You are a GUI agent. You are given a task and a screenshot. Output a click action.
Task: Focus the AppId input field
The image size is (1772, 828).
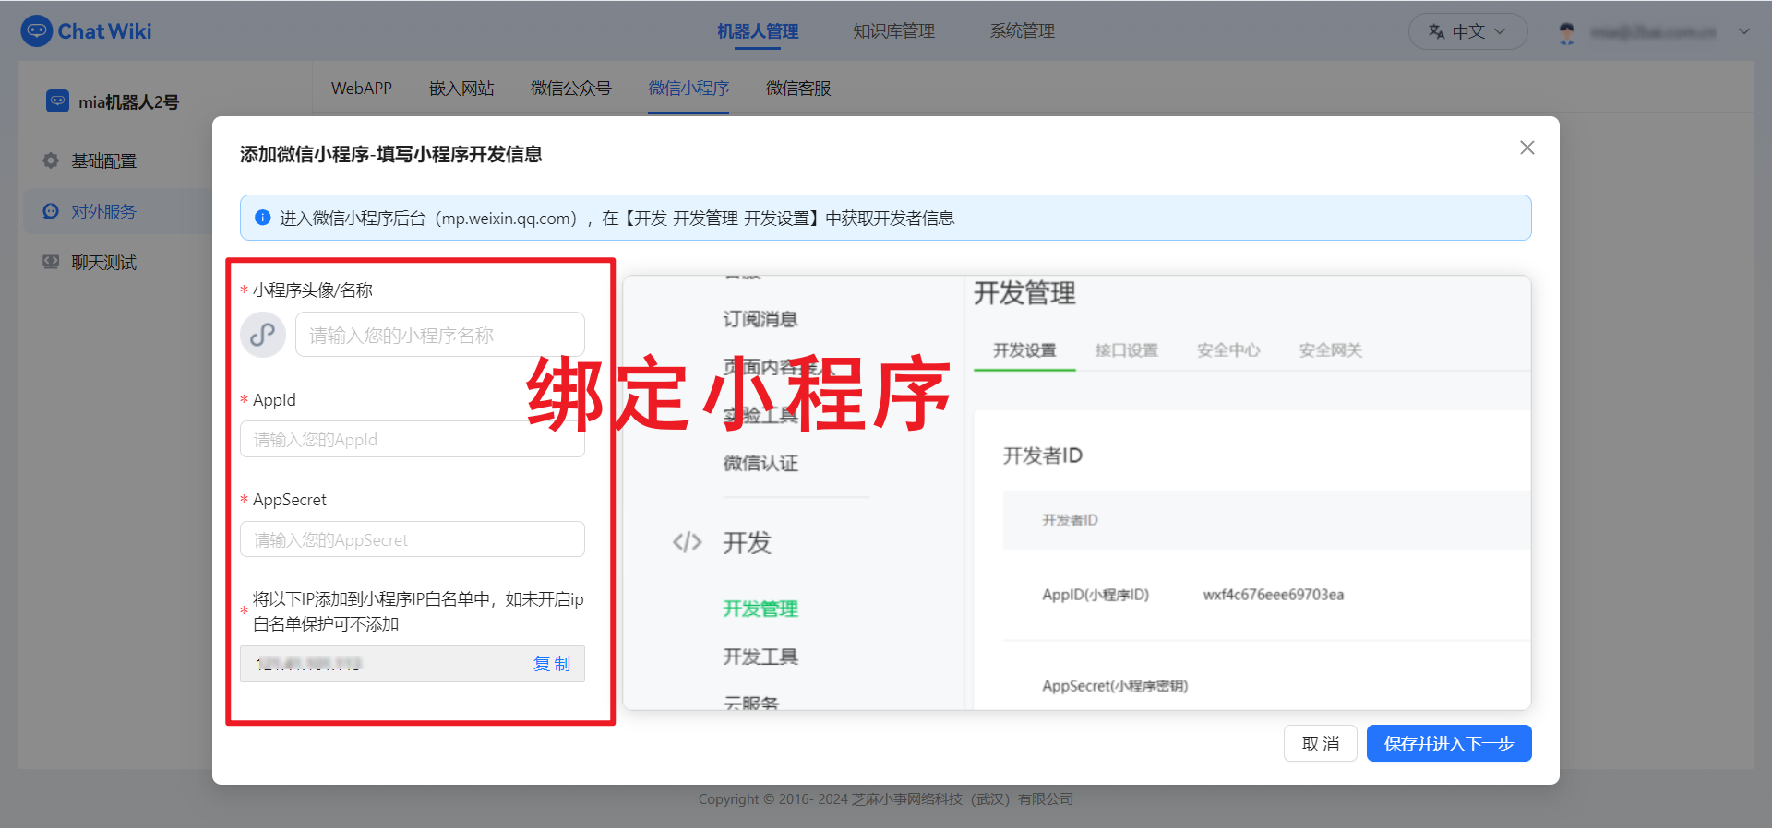(x=413, y=439)
